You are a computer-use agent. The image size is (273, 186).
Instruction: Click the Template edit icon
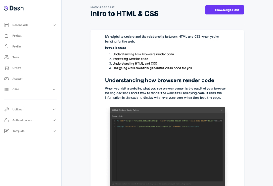[x=7, y=131]
